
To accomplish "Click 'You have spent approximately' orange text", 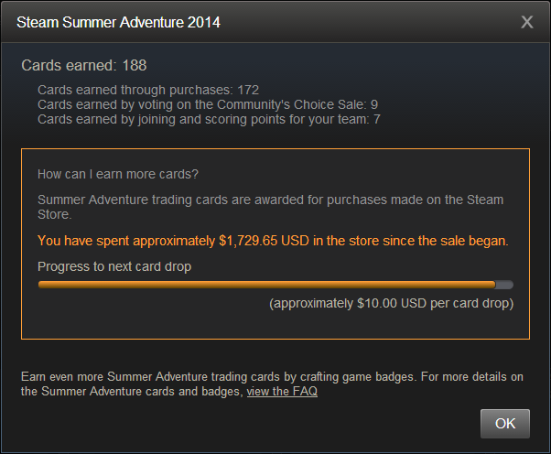I will tap(126, 242).
